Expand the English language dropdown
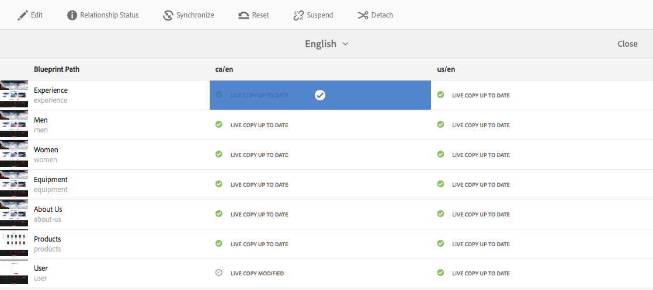The image size is (653, 290). coord(326,44)
